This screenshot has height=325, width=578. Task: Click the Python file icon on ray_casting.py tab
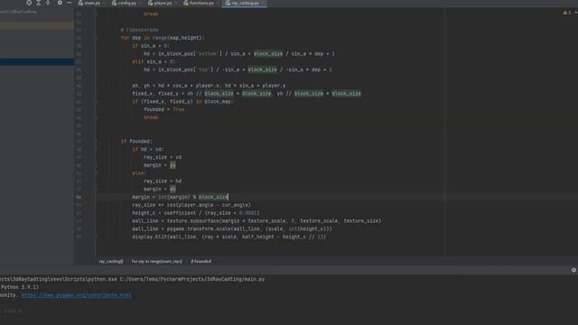pyautogui.click(x=228, y=4)
